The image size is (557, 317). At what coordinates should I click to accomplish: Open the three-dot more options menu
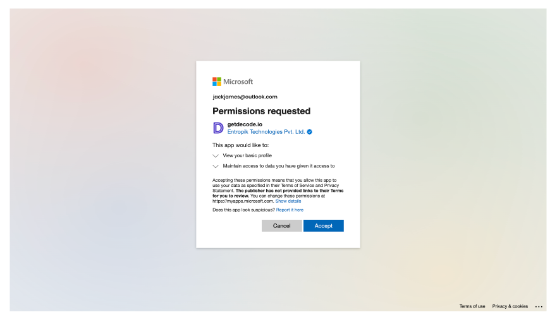click(x=539, y=306)
